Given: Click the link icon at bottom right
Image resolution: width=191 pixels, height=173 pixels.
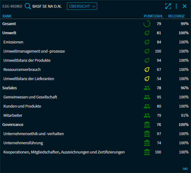Looking at the screenshot, I should [x=185, y=168].
